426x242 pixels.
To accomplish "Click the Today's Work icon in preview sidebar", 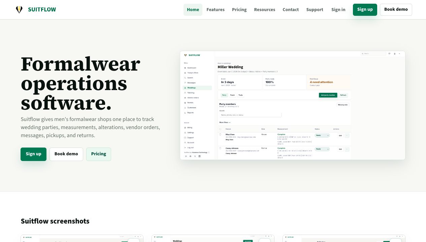I will click(185, 73).
